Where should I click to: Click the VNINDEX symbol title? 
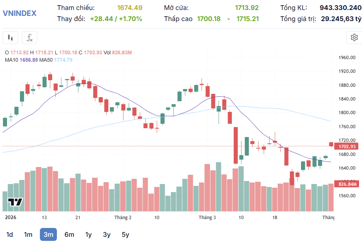pyautogui.click(x=20, y=13)
